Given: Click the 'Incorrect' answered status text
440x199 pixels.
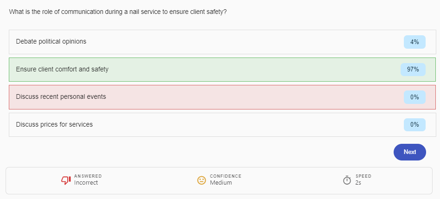Looking at the screenshot, I should pos(86,183).
